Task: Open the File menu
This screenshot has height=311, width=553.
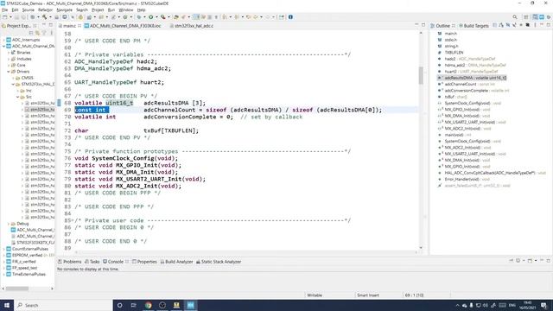Action: click(4, 10)
